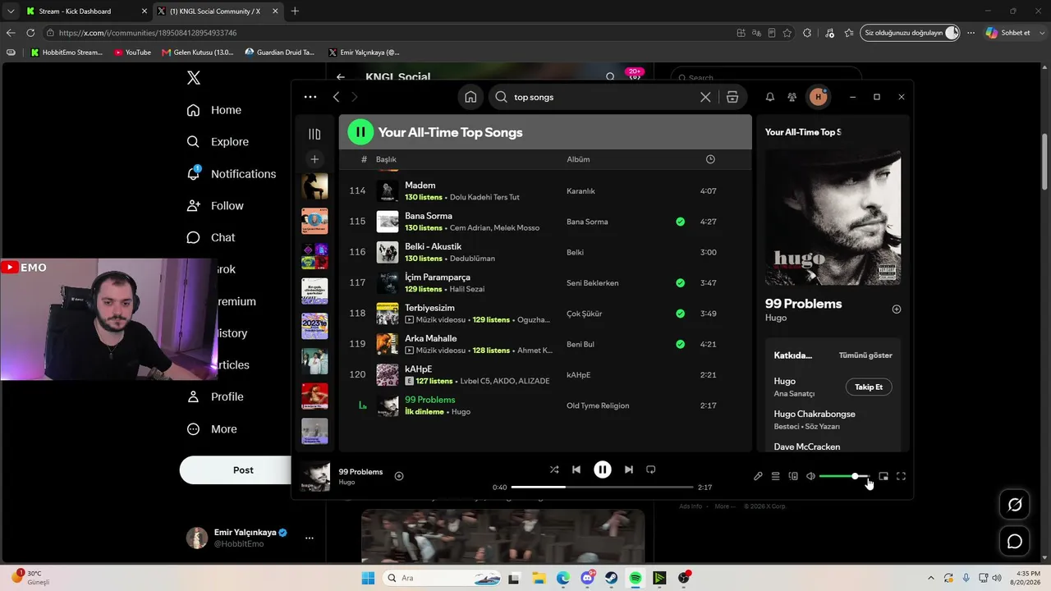Open Explore in X sidebar
The width and height of the screenshot is (1051, 591).
coord(218,142)
